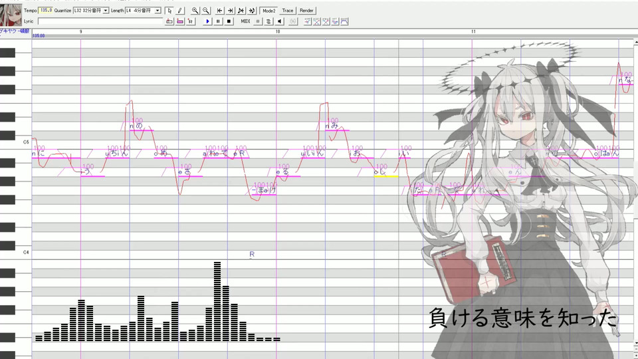The height and width of the screenshot is (359, 638).
Task: Jump to start with left-bar arrow icon
Action: (x=220, y=11)
